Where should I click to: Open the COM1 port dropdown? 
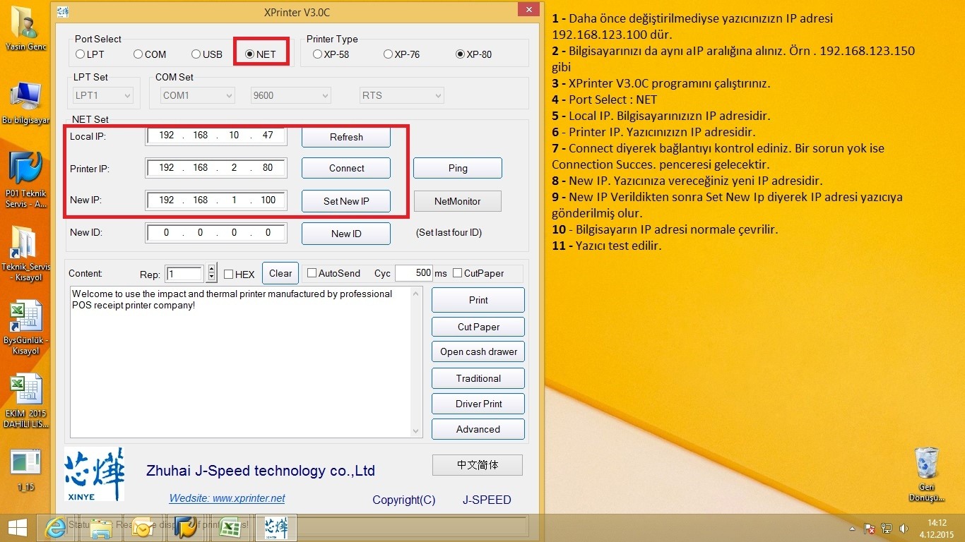tap(197, 95)
